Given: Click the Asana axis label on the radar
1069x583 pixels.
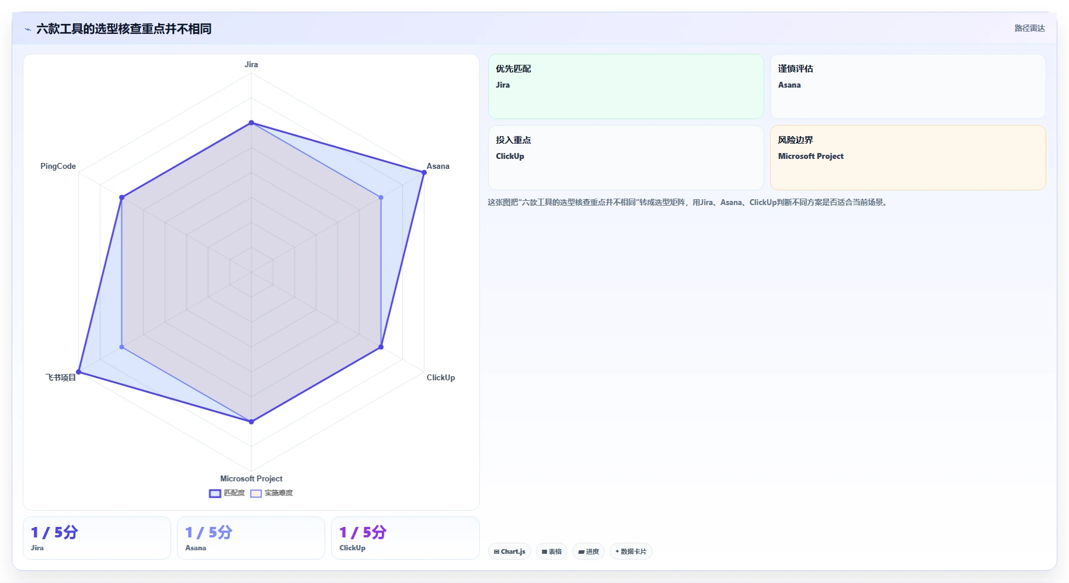Looking at the screenshot, I should [x=438, y=166].
